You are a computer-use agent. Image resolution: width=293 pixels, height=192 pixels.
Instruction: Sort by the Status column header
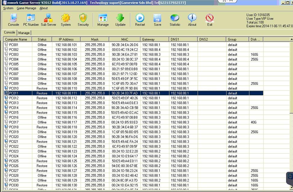tap(42, 39)
